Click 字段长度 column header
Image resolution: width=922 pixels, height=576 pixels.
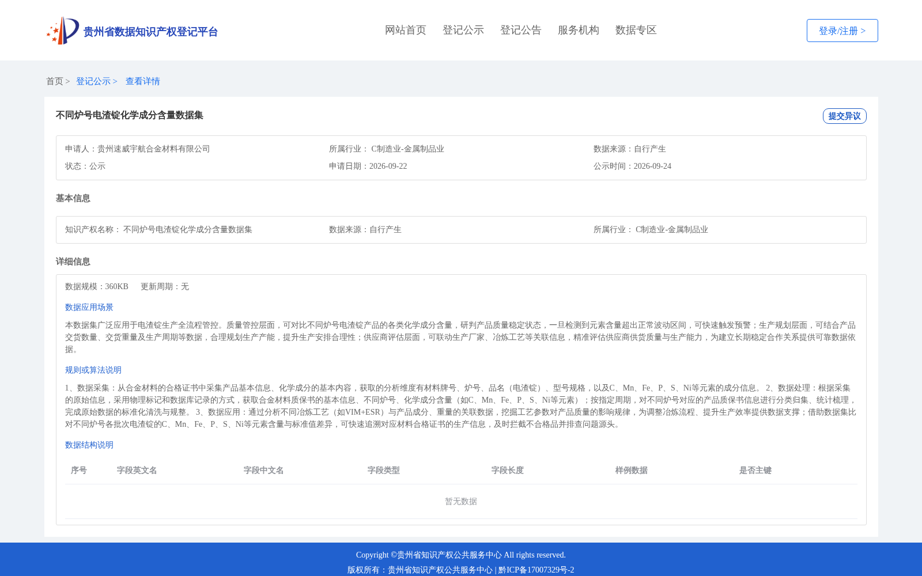508,470
